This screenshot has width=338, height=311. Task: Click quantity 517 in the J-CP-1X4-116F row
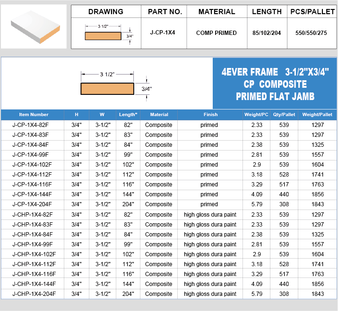(x=284, y=185)
